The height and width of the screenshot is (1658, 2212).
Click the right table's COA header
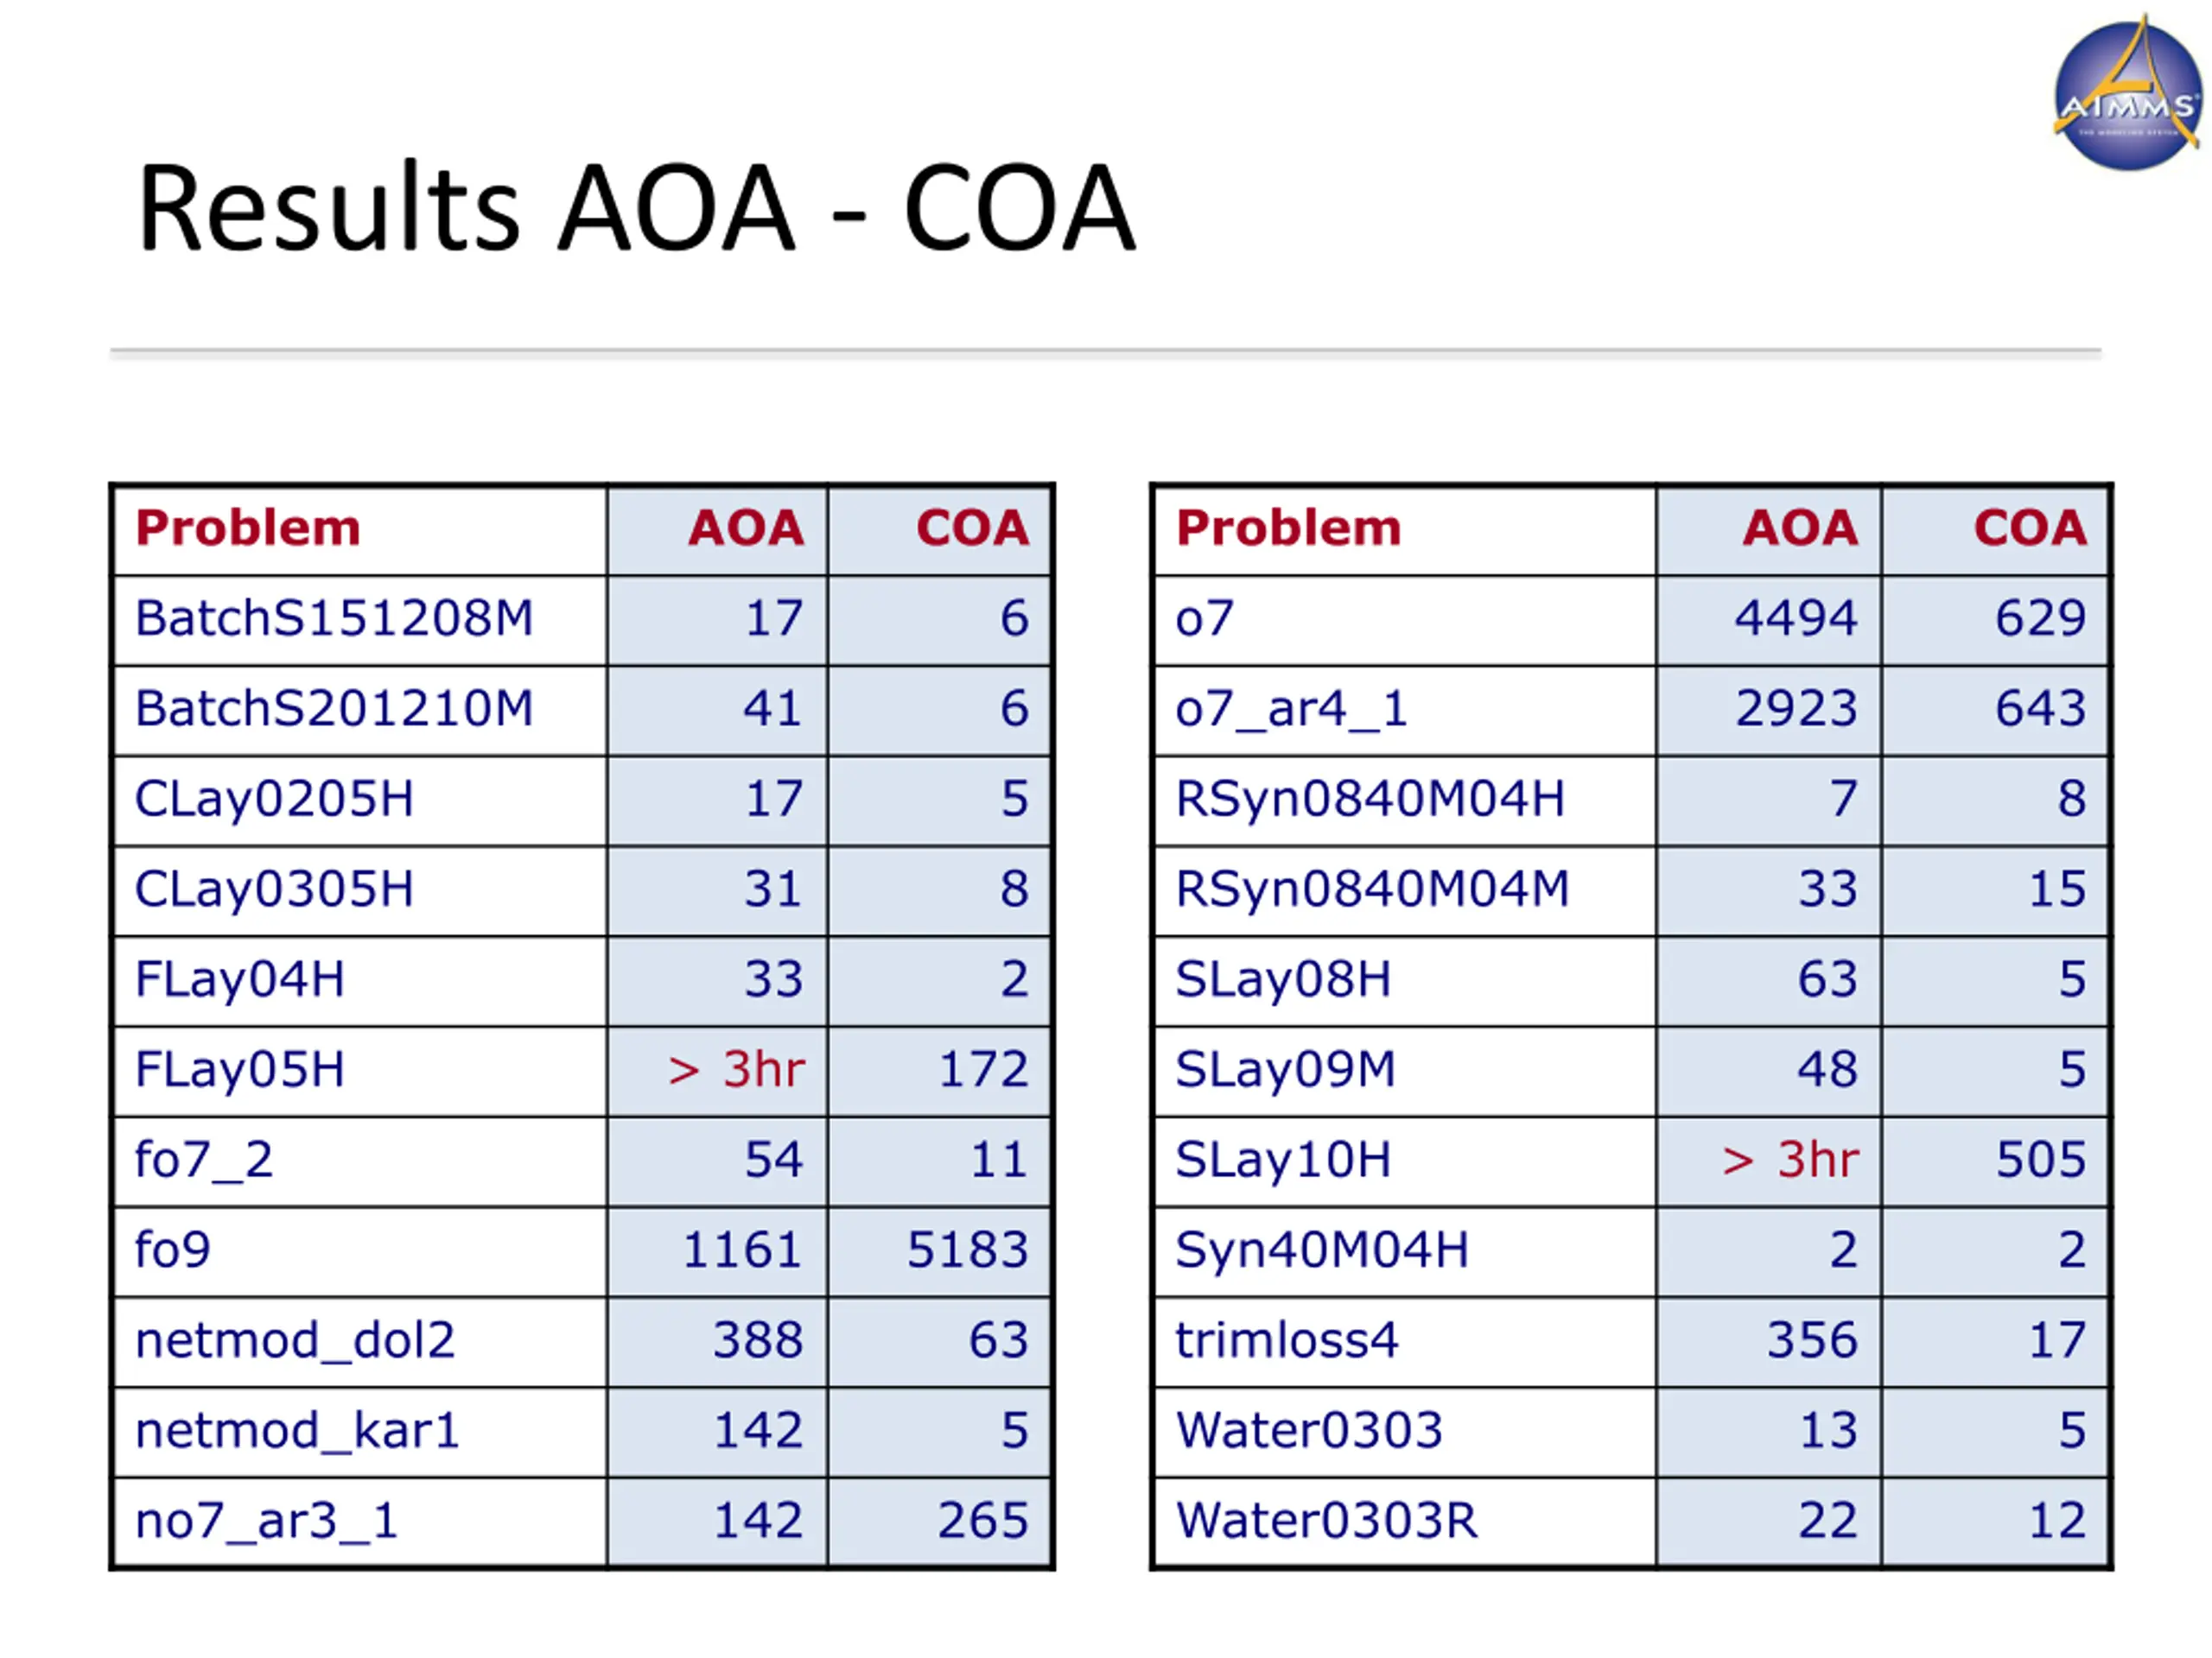tap(2030, 528)
